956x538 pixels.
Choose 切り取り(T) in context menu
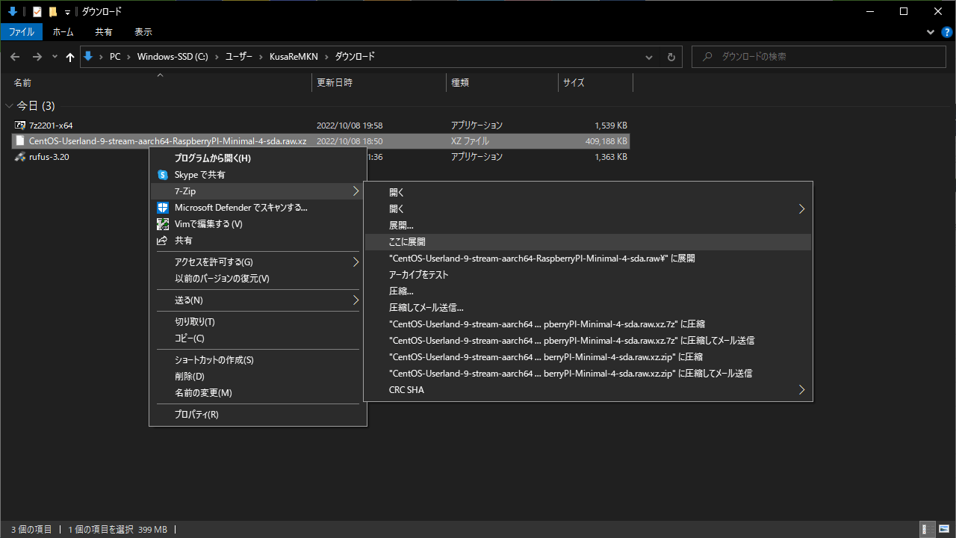point(258,322)
